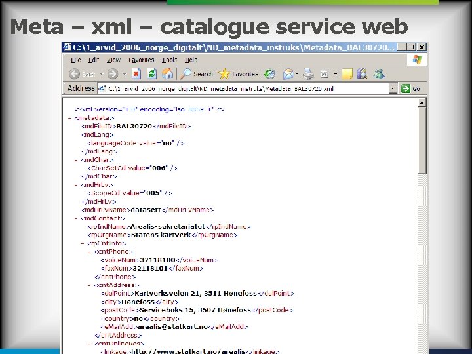Collapse the cntOnlineRes node
Viewport: 472px width, 354px height.
coord(89,344)
